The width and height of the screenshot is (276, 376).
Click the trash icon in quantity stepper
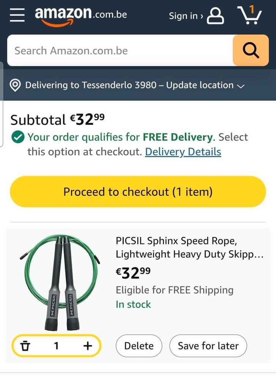25,346
